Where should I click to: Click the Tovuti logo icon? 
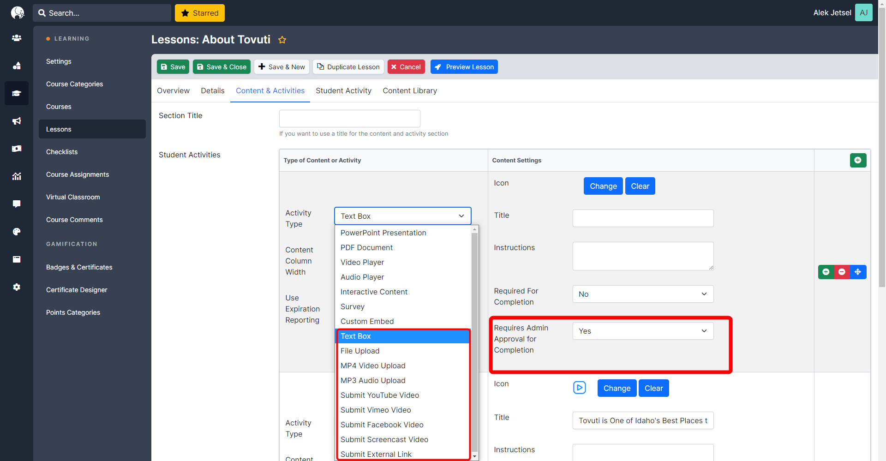pos(17,12)
